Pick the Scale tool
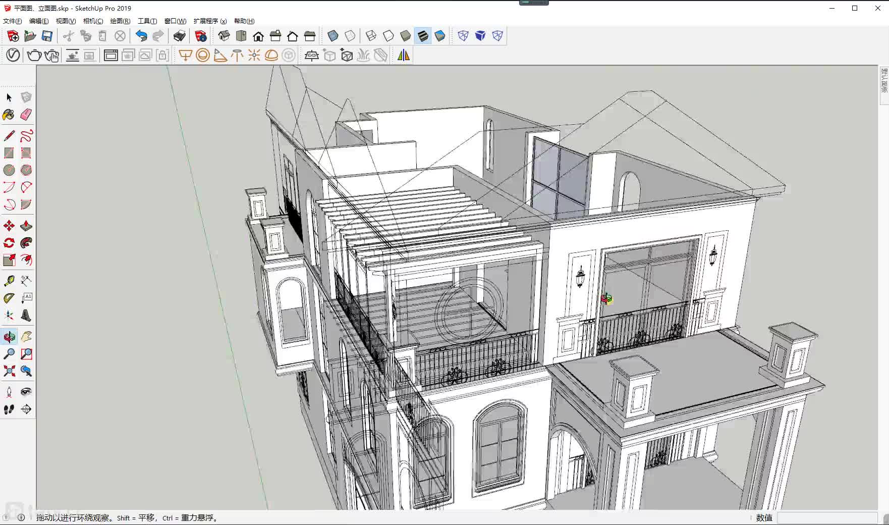889x525 pixels. click(x=9, y=260)
